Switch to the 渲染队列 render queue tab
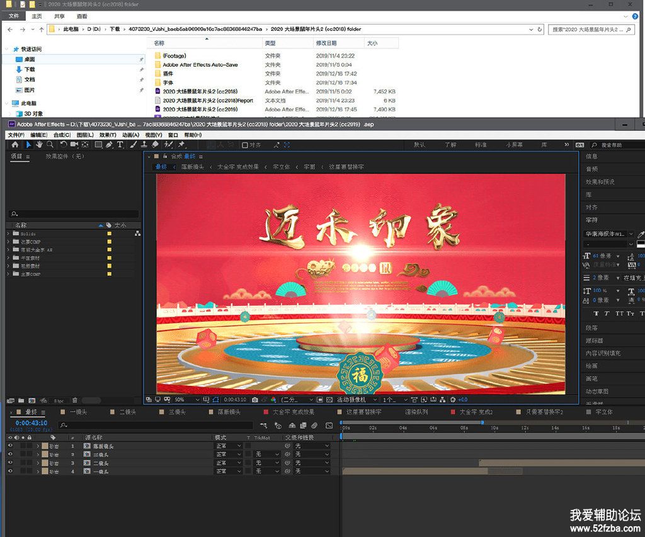The height and width of the screenshot is (537, 645). 416,412
